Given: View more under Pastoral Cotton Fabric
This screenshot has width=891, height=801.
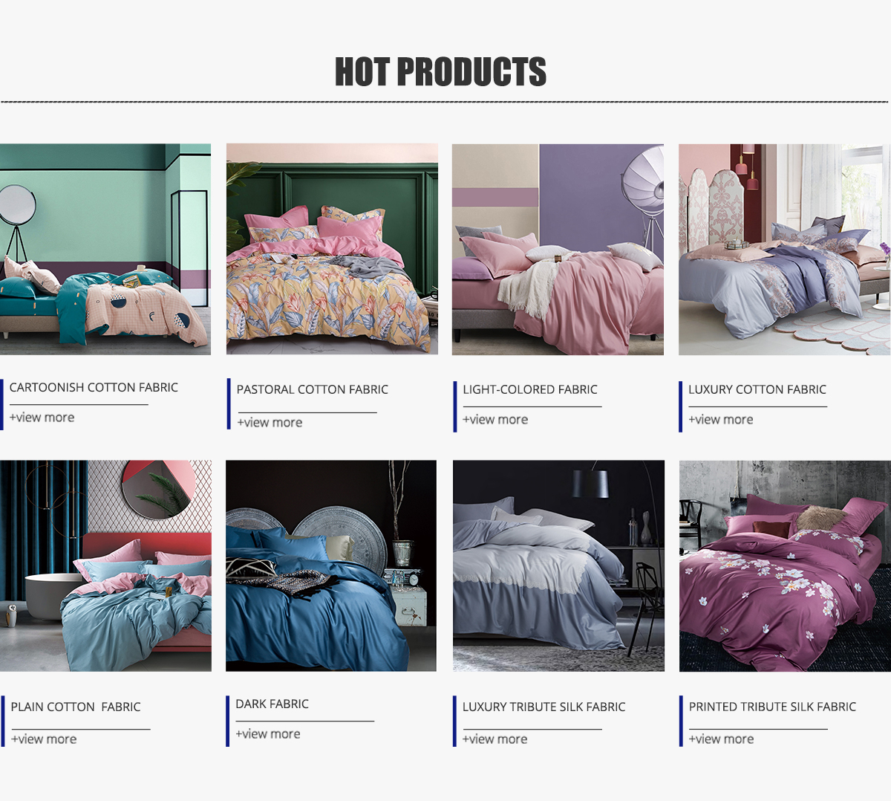Looking at the screenshot, I should [270, 423].
